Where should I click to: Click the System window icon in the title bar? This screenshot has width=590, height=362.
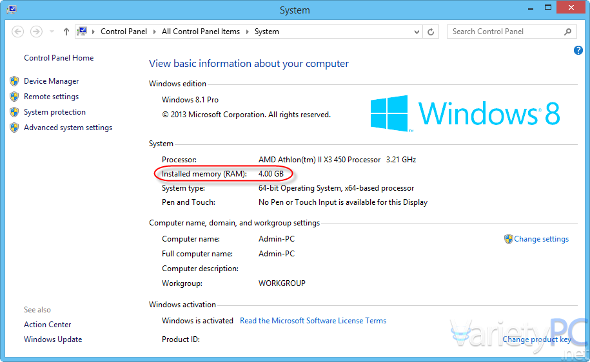tap(12, 9)
